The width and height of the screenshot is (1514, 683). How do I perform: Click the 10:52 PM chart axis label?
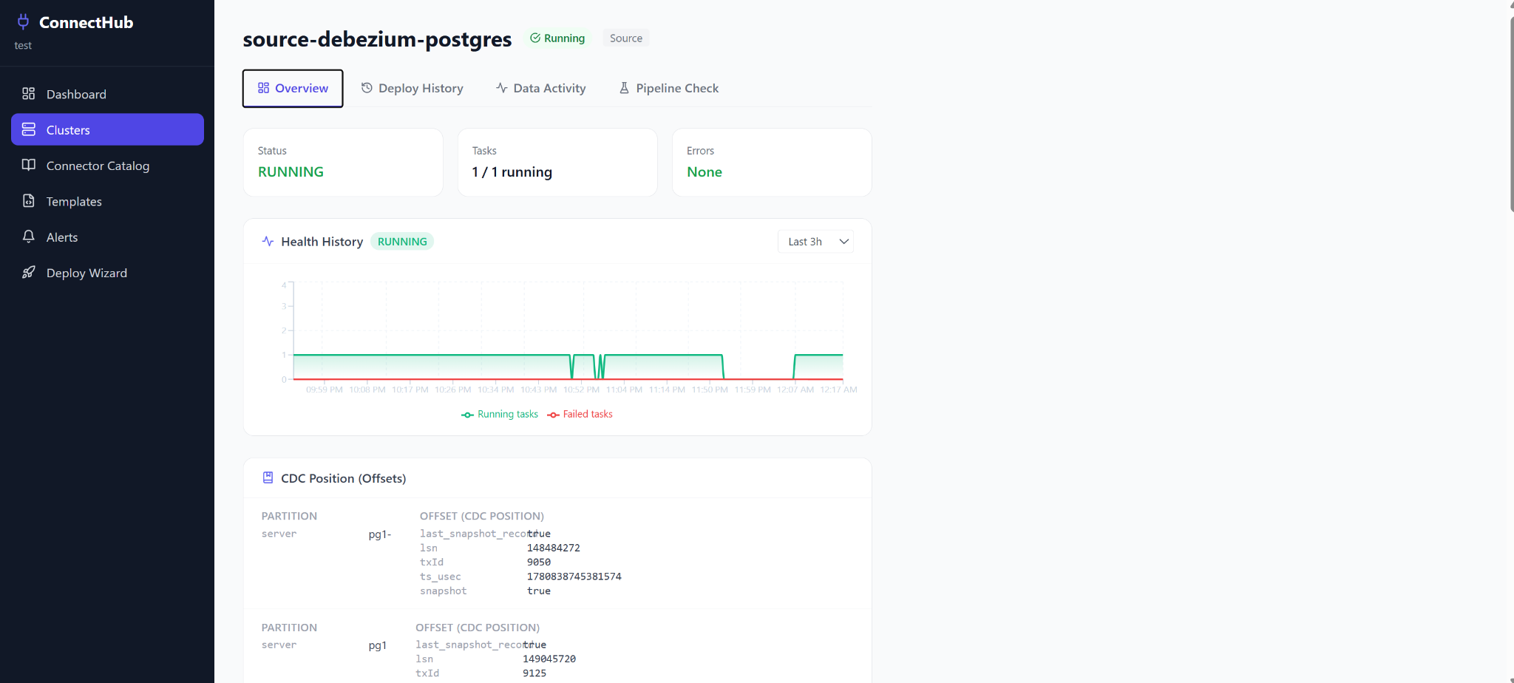[x=581, y=390]
